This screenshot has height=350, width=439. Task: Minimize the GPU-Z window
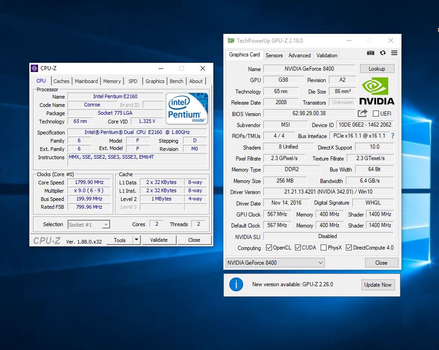(349, 41)
